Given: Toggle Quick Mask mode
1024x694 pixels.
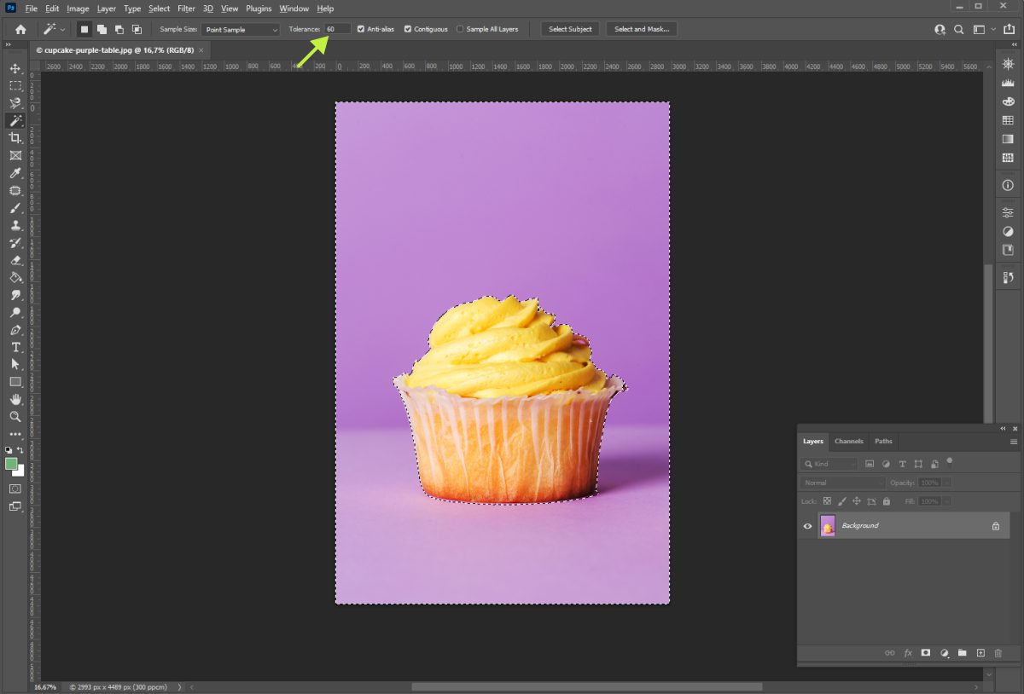Looking at the screenshot, I should [x=15, y=489].
